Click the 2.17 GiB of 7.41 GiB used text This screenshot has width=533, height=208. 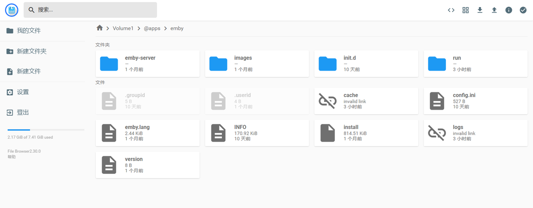click(x=30, y=137)
